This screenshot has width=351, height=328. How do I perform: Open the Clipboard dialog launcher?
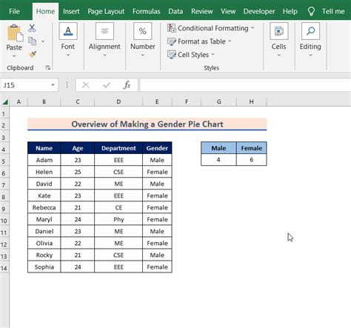coord(48,67)
